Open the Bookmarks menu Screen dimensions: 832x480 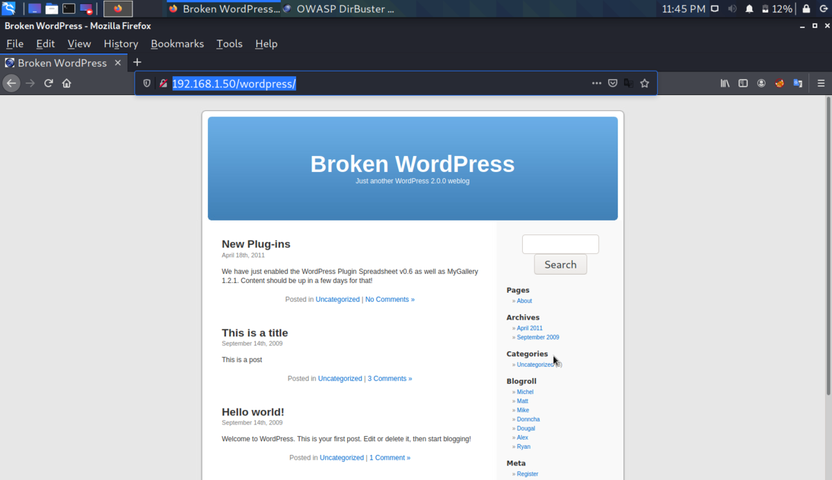pos(177,44)
